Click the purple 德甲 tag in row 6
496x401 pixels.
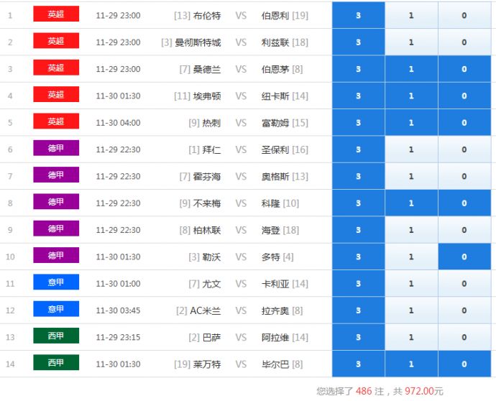tap(56, 149)
